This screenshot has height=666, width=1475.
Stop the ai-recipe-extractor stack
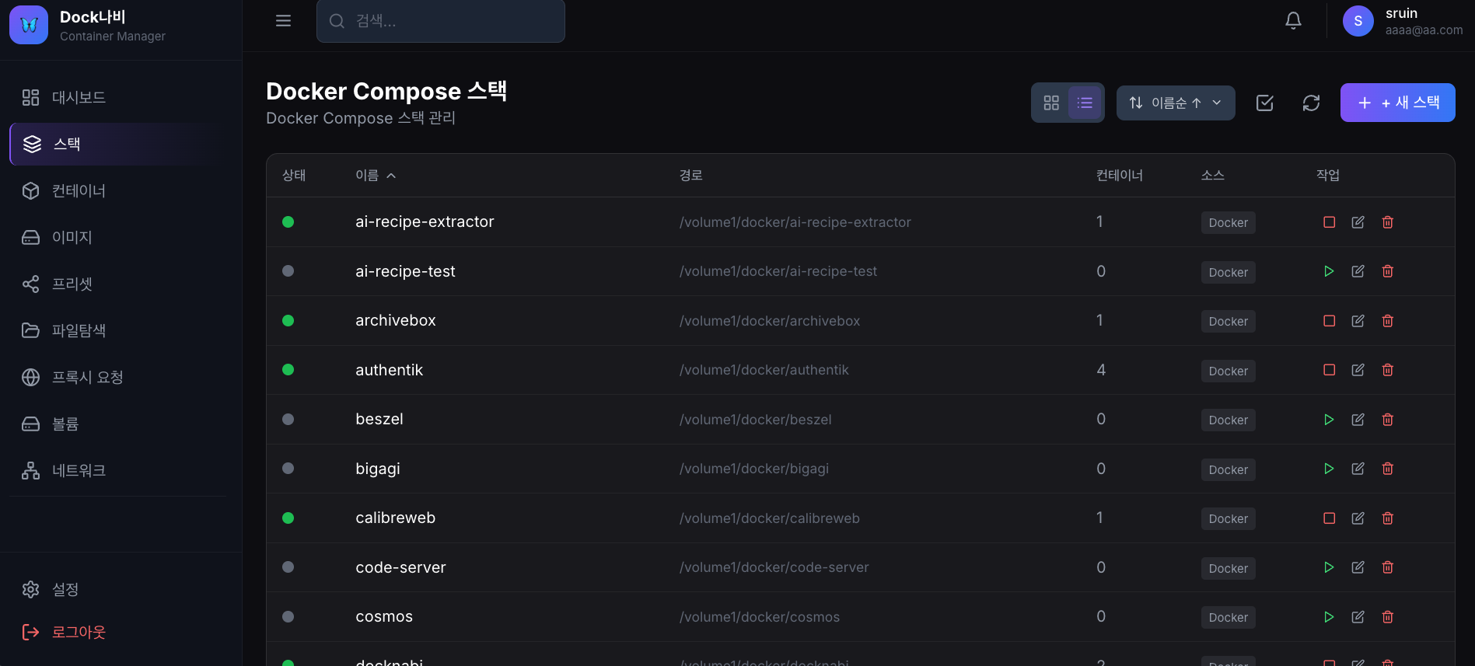pyautogui.click(x=1329, y=222)
